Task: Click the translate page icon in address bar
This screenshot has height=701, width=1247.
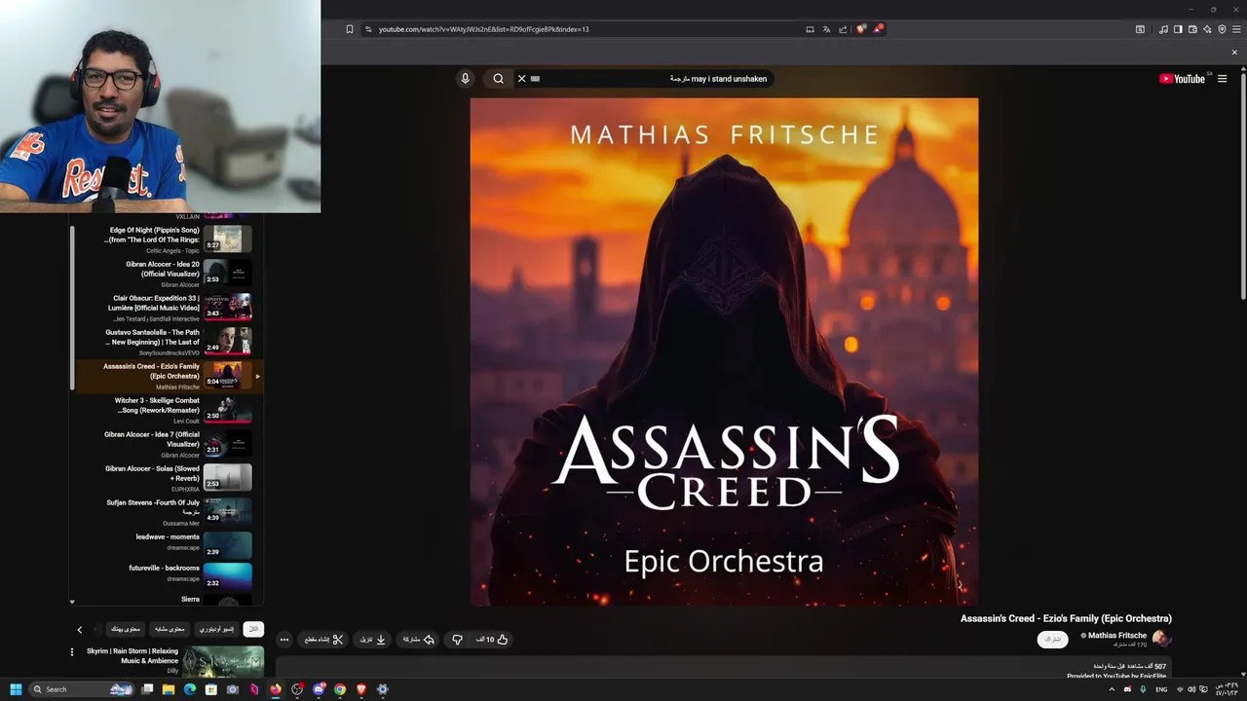Action: (x=826, y=29)
